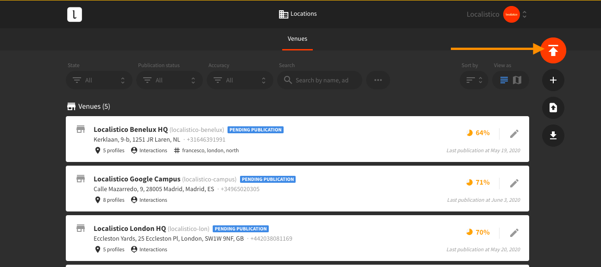Open Interactions for Google Campus
The image size is (601, 267).
point(149,200)
